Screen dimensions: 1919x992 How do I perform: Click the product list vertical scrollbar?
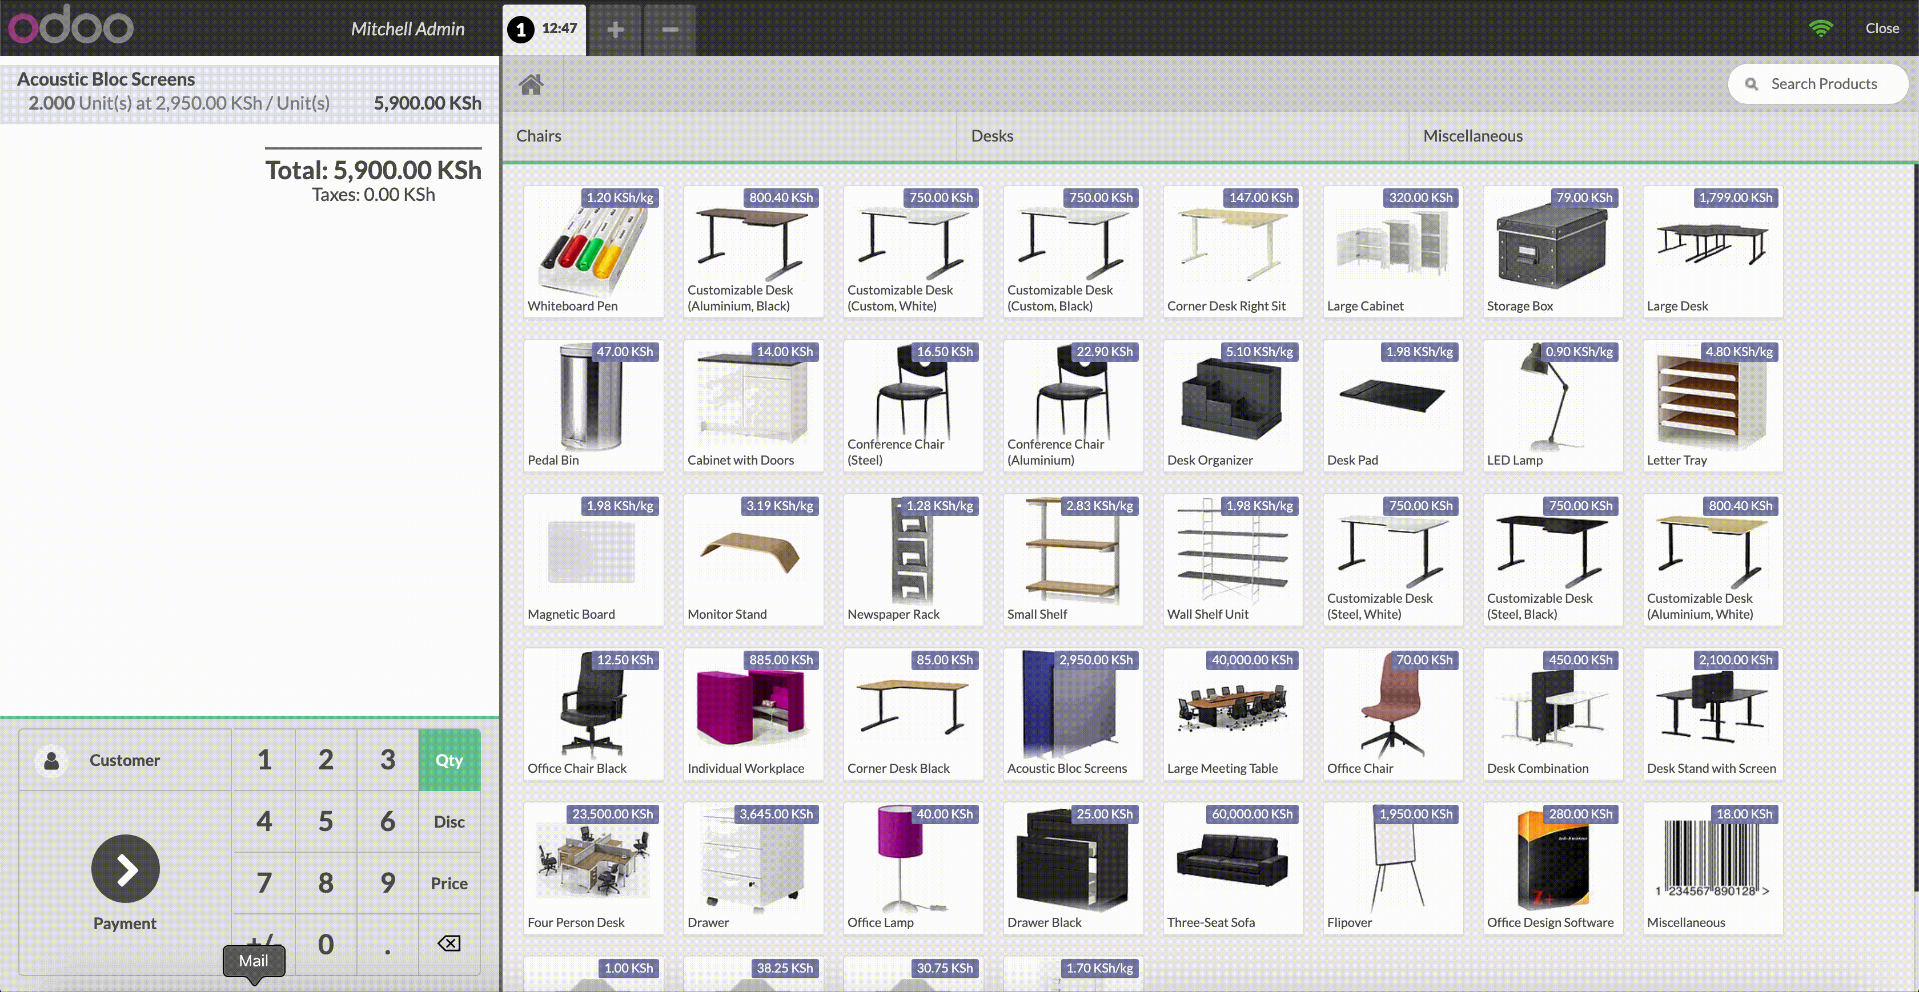click(x=1915, y=527)
